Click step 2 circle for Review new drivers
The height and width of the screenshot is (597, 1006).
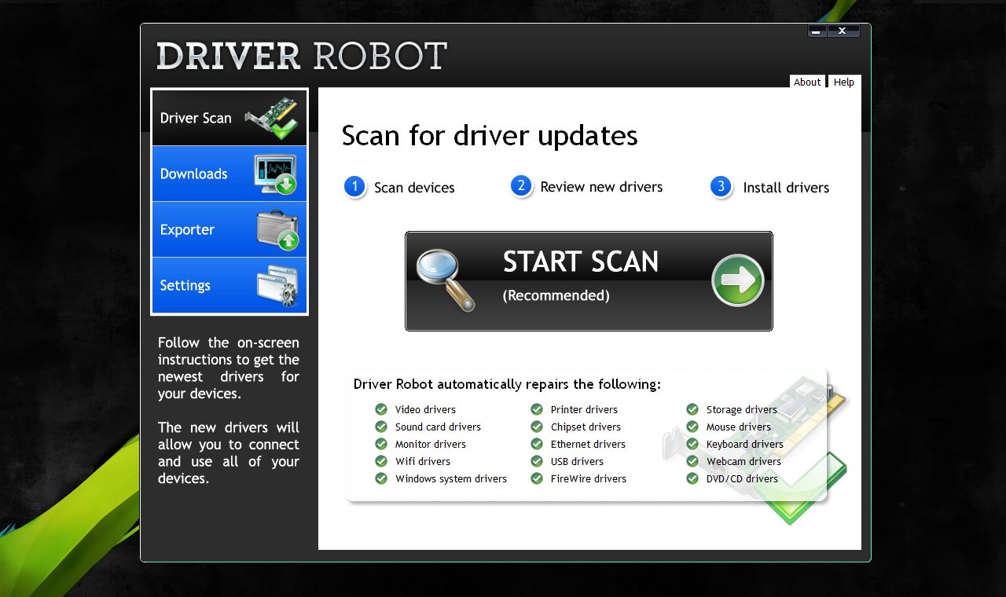(521, 186)
